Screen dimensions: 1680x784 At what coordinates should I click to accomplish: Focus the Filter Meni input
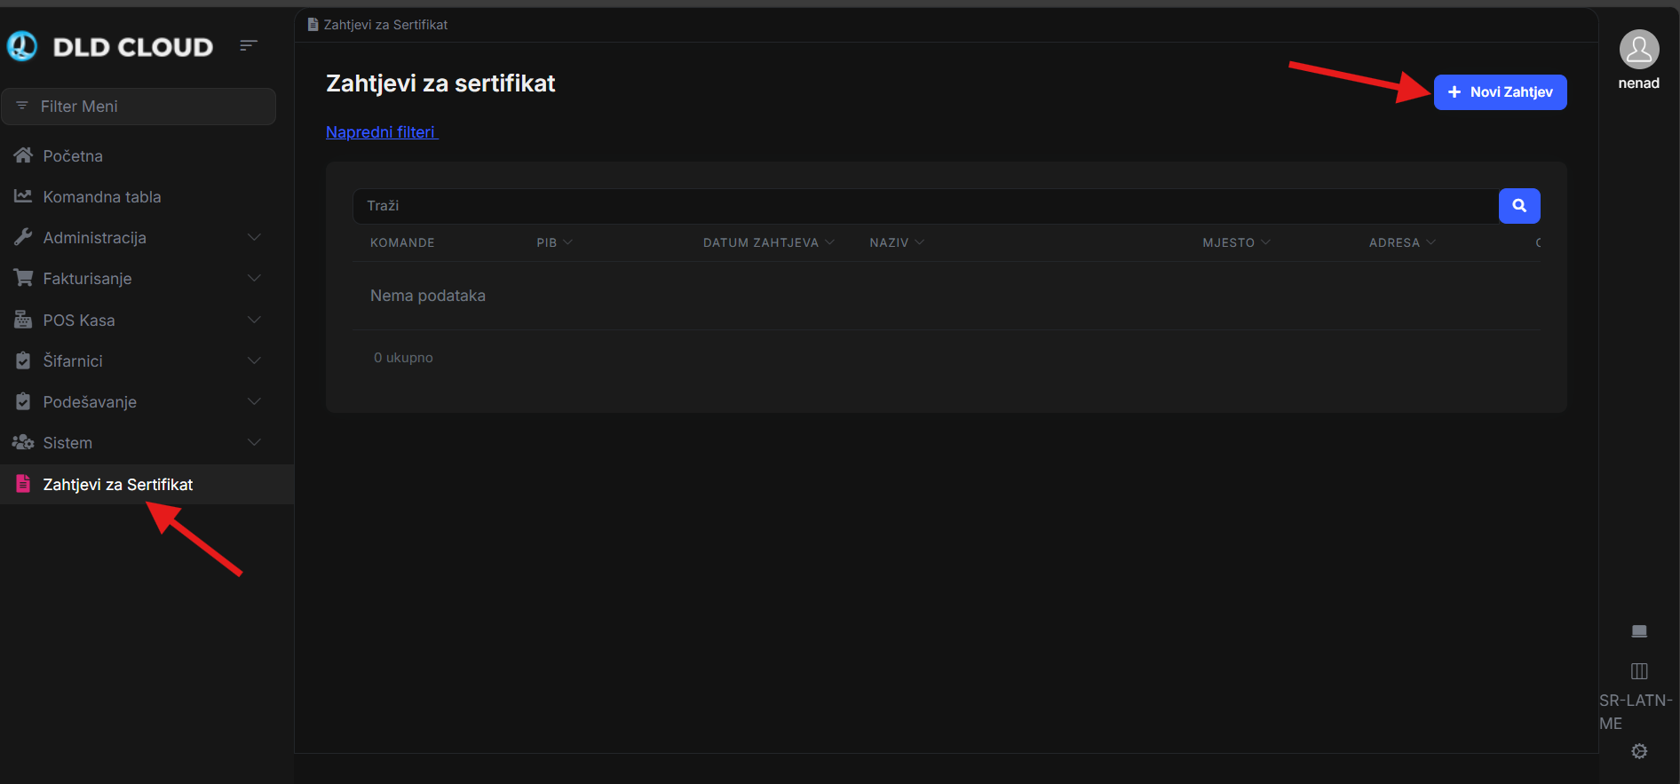[139, 107]
